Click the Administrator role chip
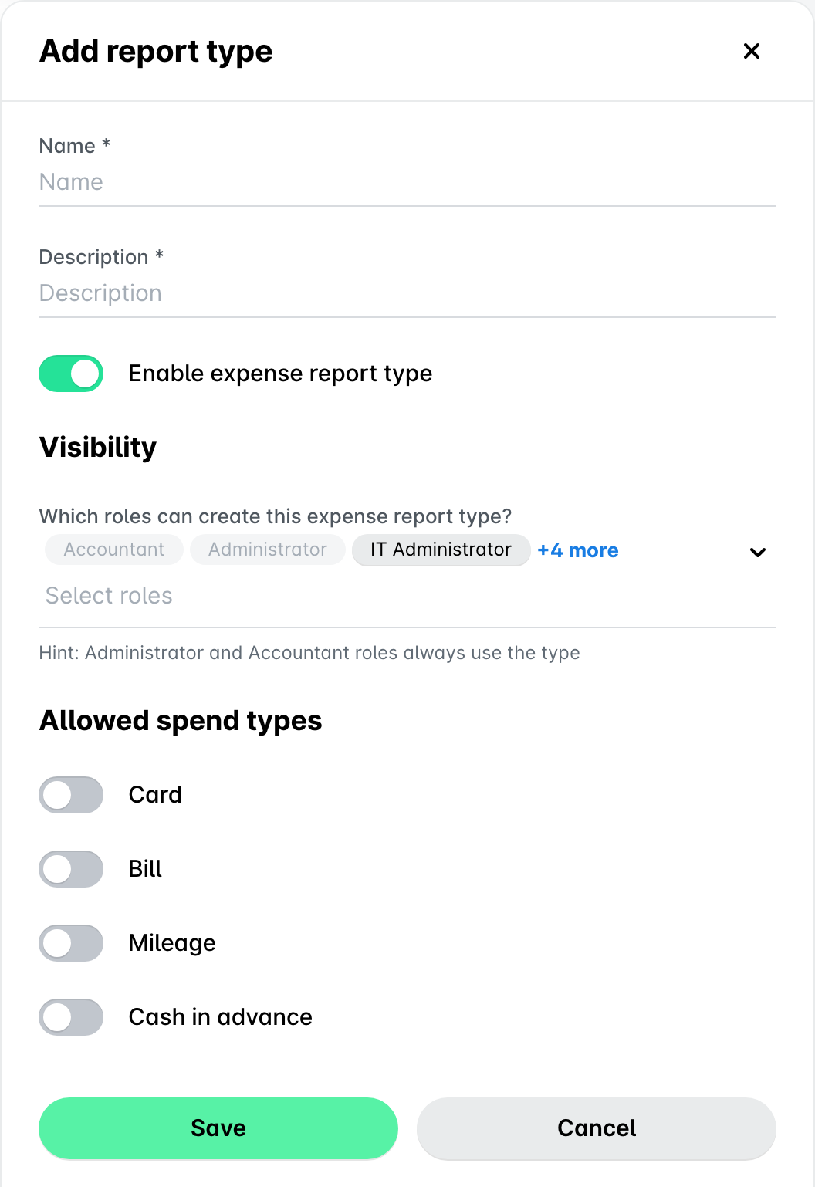 268,550
